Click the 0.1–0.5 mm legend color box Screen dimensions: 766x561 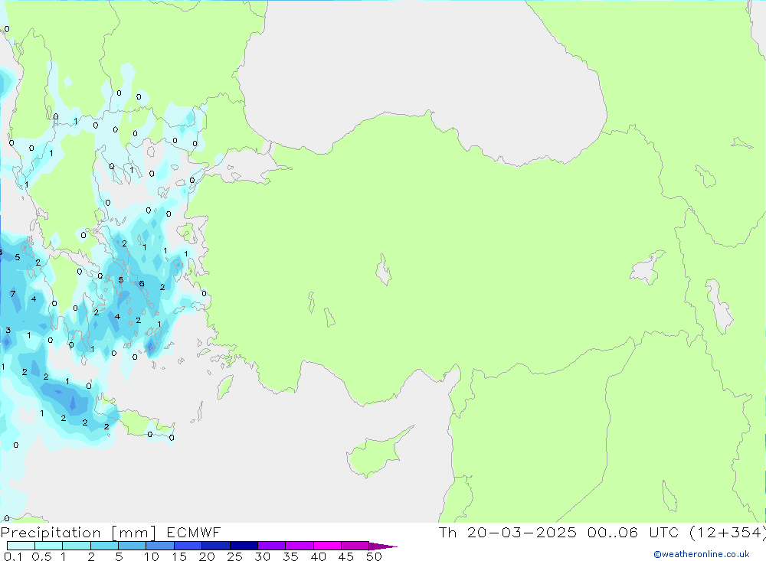pos(21,546)
